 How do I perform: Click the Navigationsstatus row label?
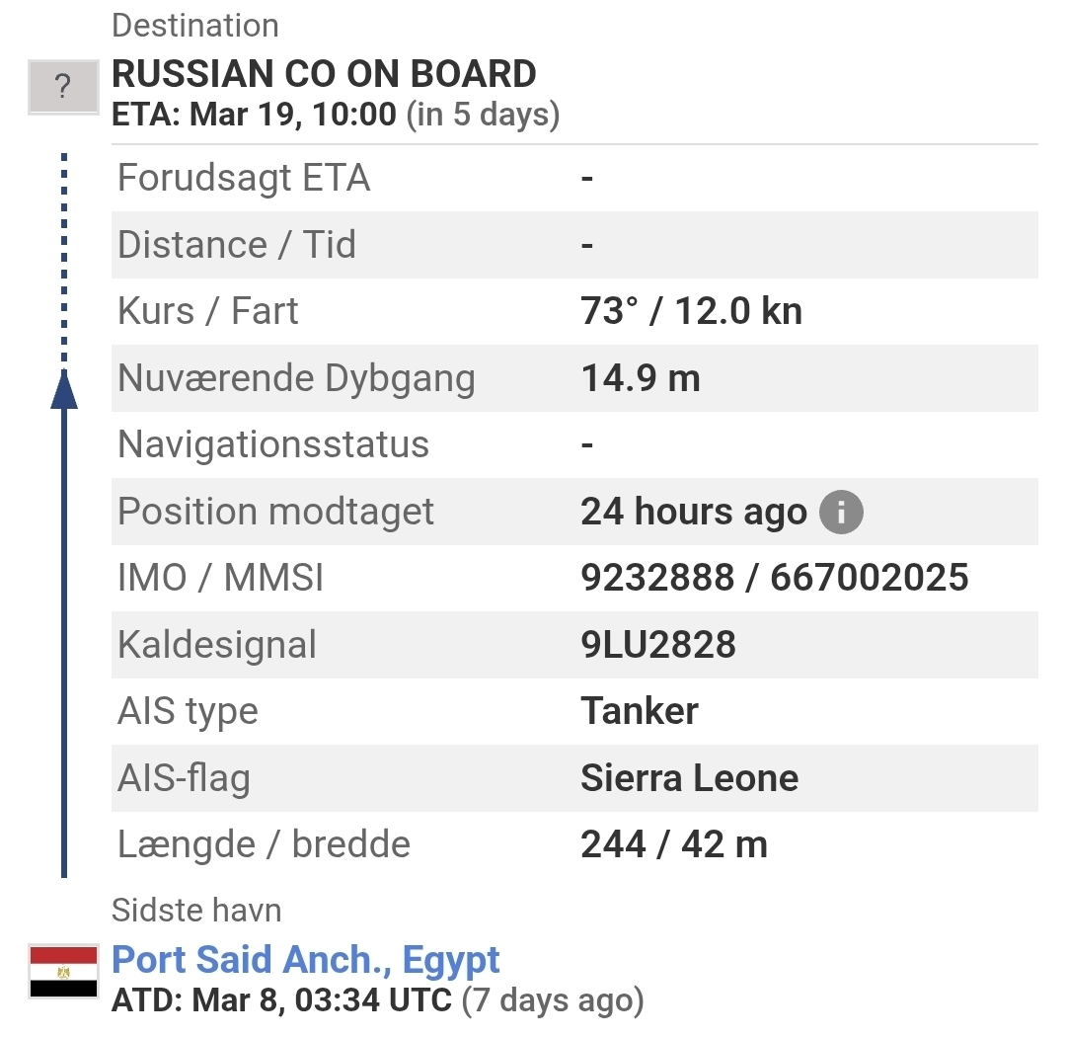[272, 445]
